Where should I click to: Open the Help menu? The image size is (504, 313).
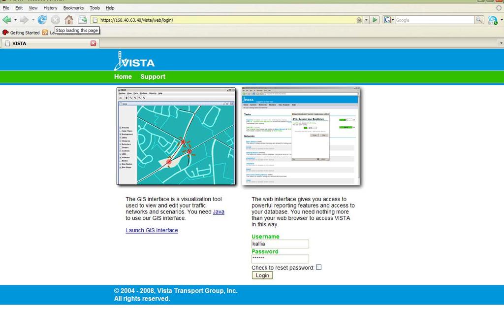click(110, 8)
